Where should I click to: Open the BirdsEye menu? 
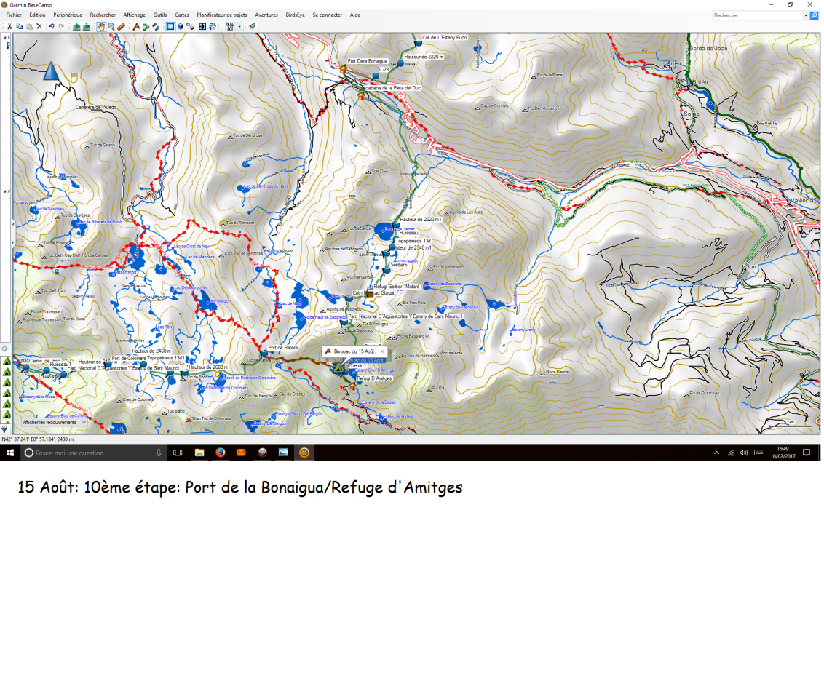296,15
